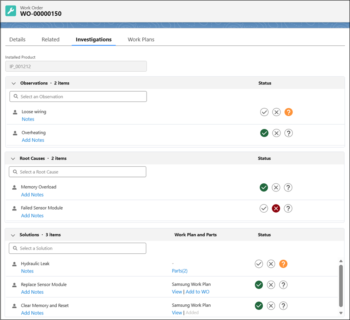Screen dimensions: 350x320
Task: Open the Select a Solution lookup
Action: 78,248
